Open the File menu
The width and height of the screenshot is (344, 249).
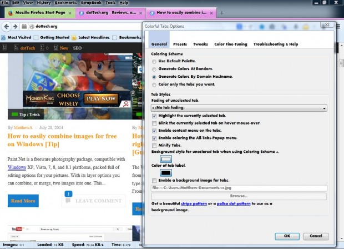(4, 3)
